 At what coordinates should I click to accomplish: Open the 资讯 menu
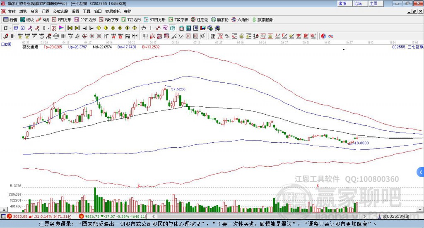34,11
